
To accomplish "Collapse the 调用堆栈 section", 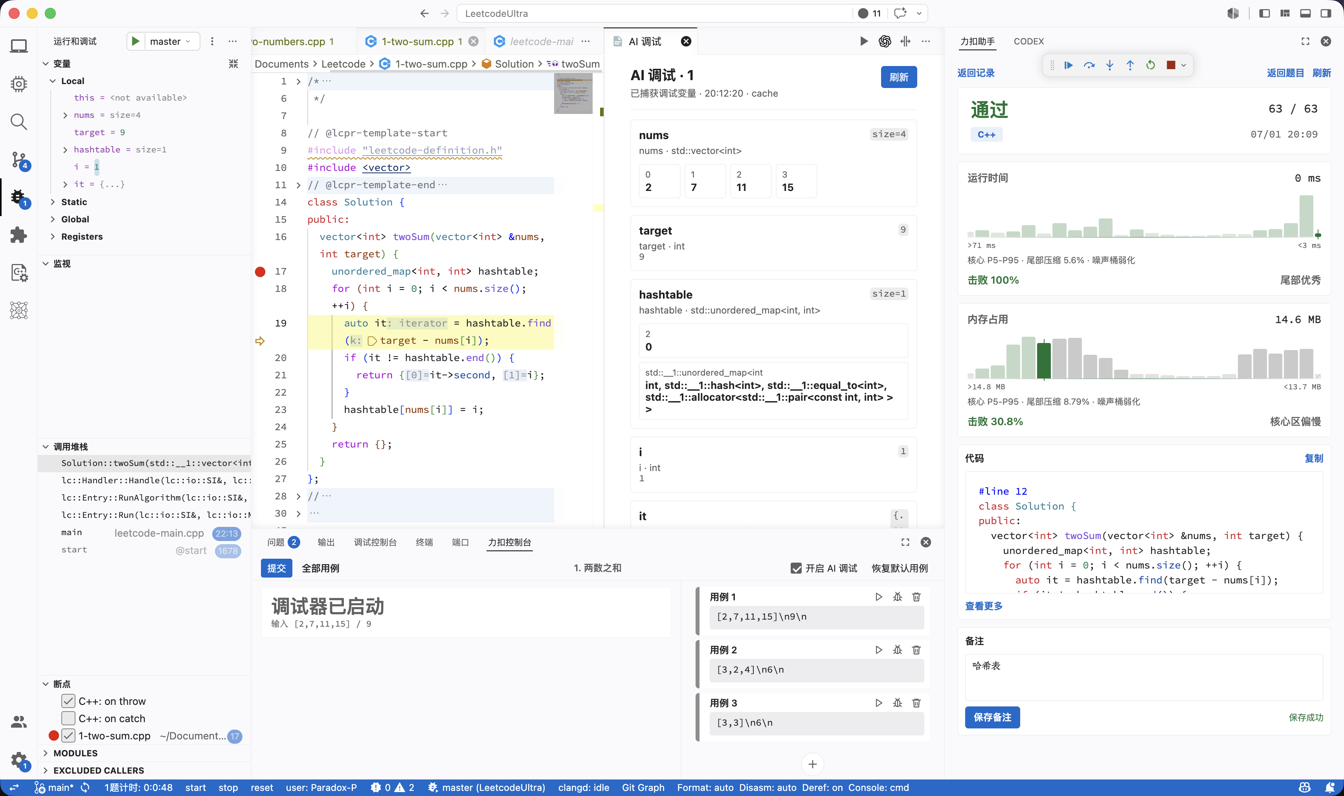I will [46, 447].
